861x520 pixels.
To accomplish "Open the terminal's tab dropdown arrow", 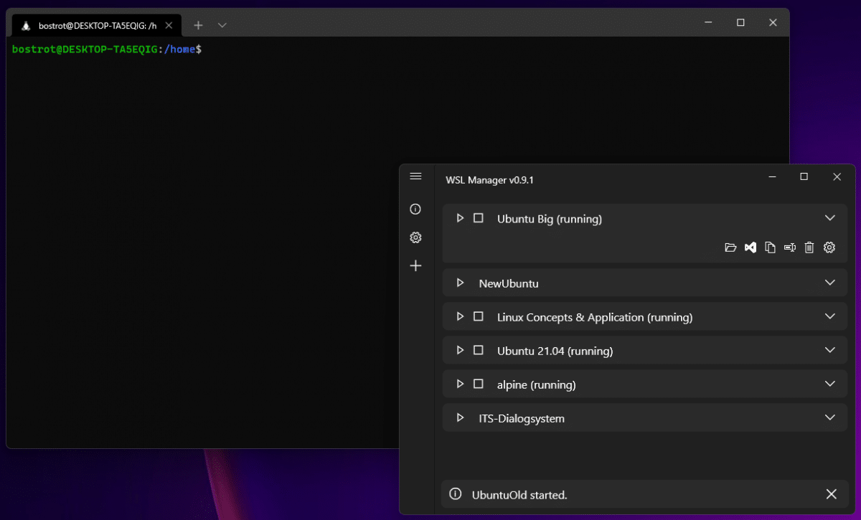I will 222,24.
